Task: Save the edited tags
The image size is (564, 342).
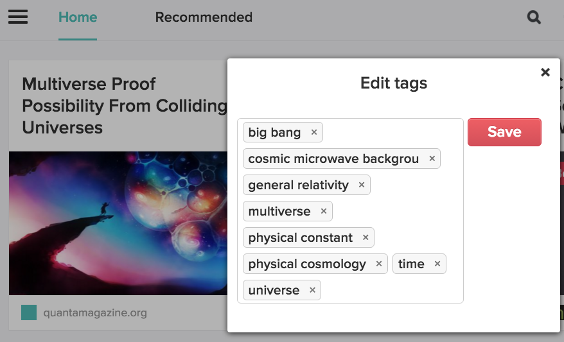Action: [504, 132]
